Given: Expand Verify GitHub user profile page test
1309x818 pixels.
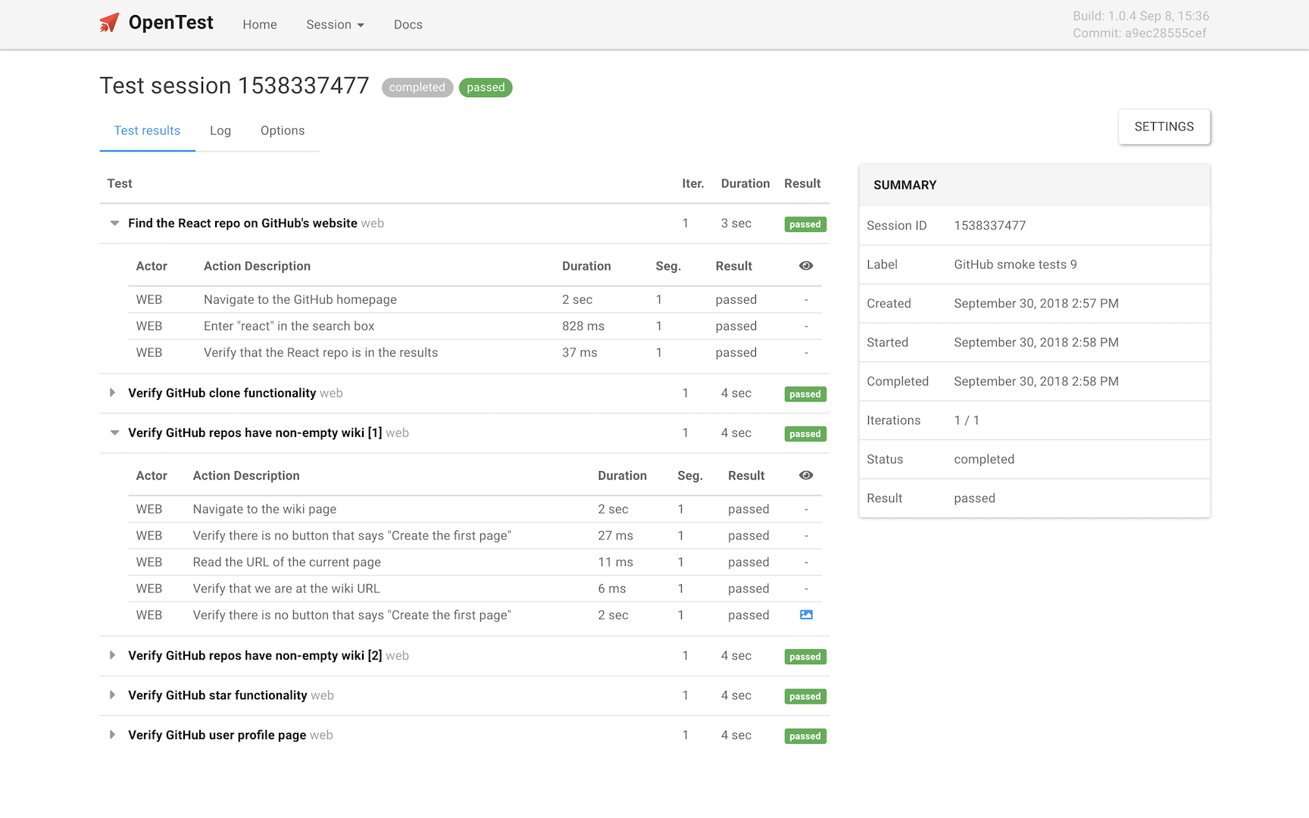Looking at the screenshot, I should pyautogui.click(x=113, y=735).
